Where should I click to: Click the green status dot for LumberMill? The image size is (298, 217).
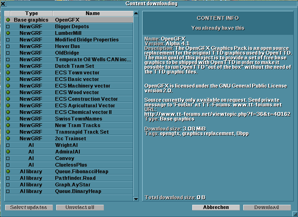click(x=8, y=33)
